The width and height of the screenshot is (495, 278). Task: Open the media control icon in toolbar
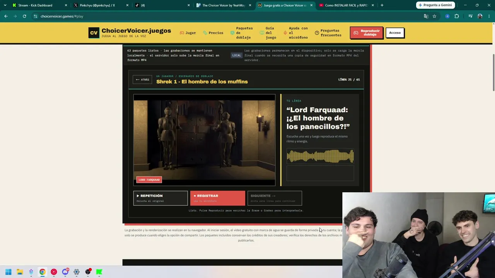tap(470, 16)
